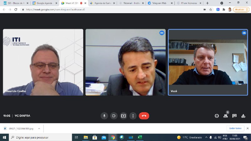Click the Atualizar button in Chrome
251x141 pixels.
241,9
